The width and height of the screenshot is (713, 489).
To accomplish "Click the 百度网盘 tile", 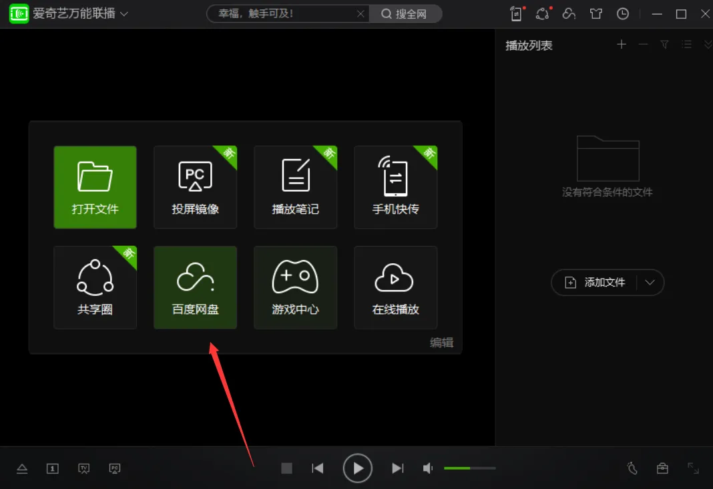I will [195, 287].
